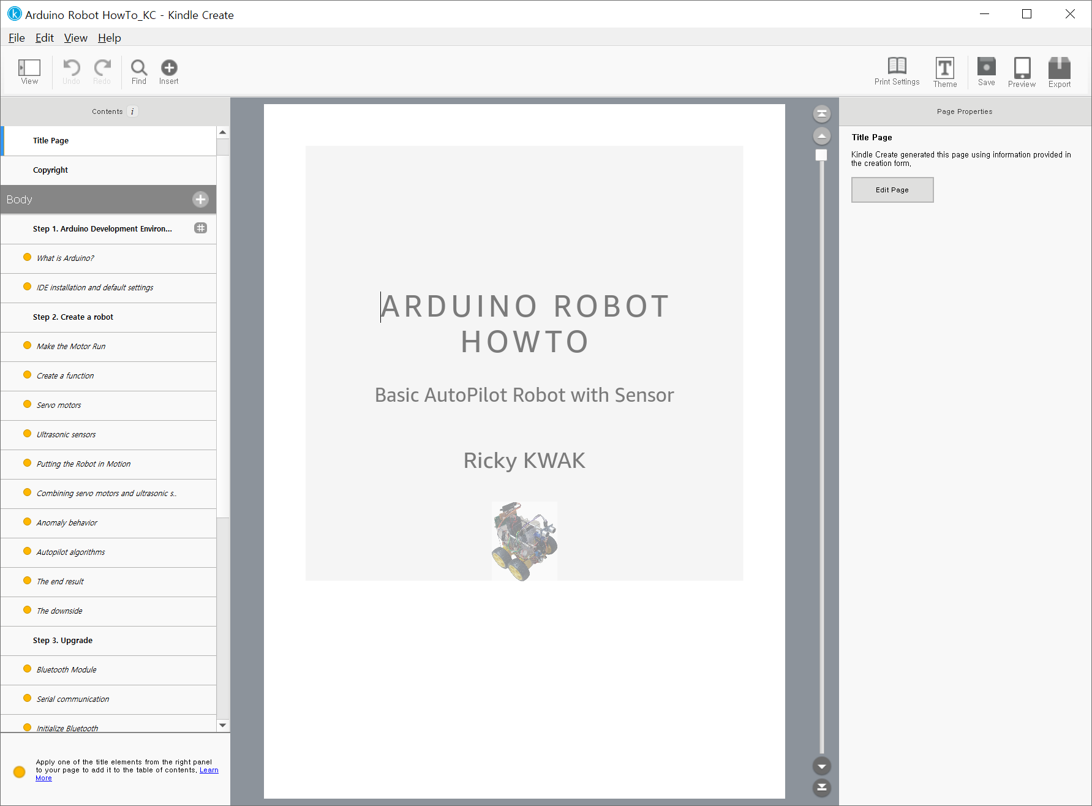1092x806 pixels.
Task: Click the Page Properties panel header
Action: point(965,111)
